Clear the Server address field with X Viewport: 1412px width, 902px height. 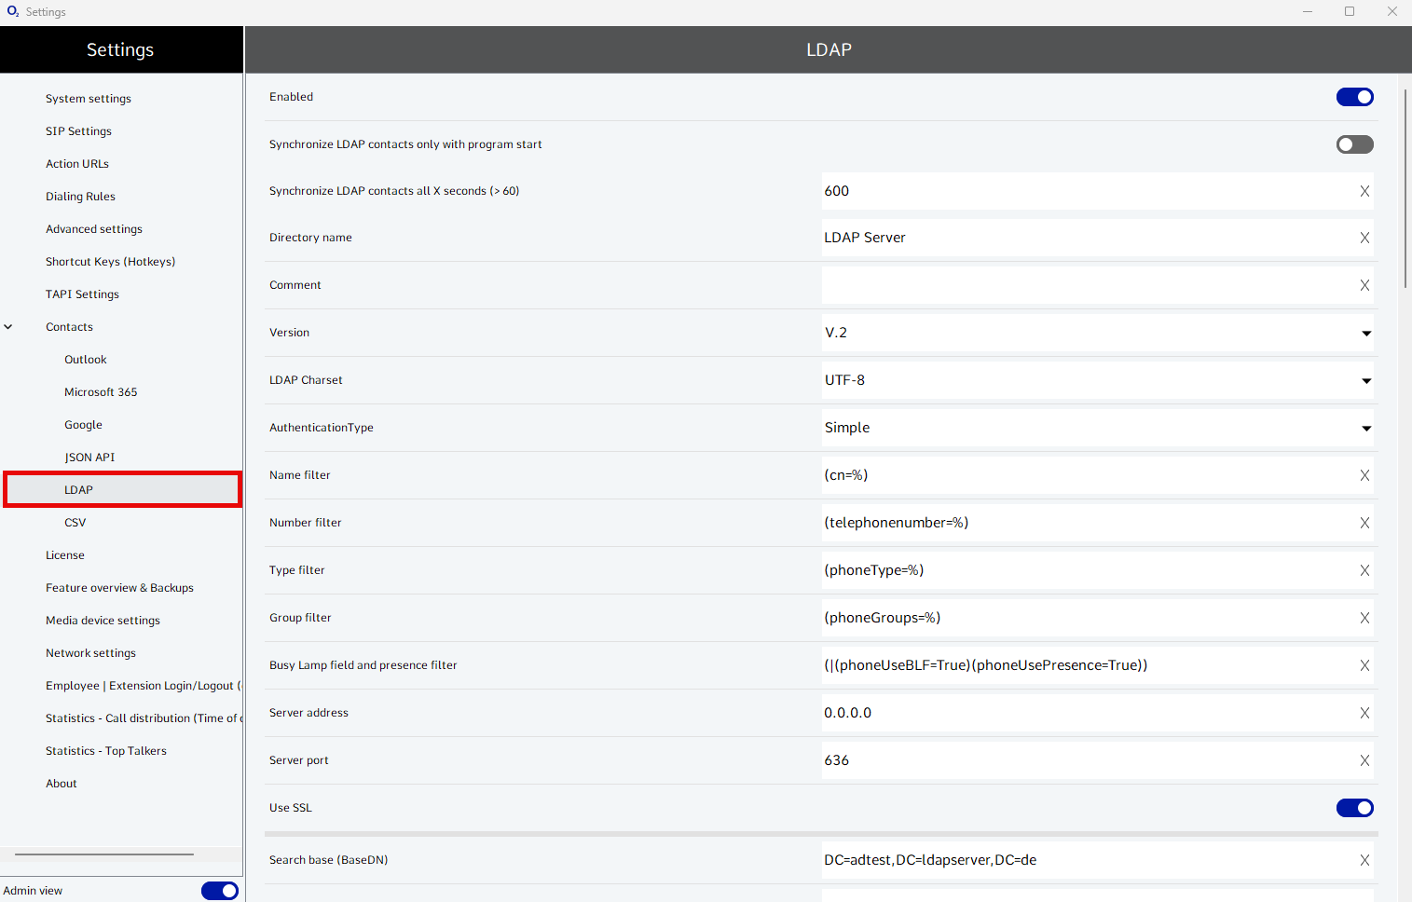click(1364, 713)
